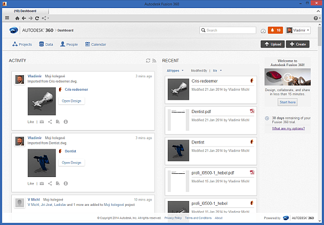Open the Data section
Screen dimensions: 324x225
(x=46, y=44)
